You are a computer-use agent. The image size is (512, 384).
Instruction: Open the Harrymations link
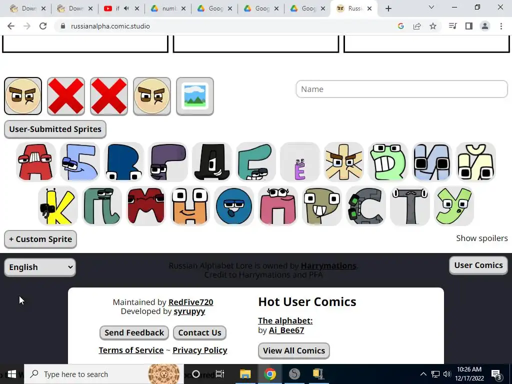tap(328, 266)
